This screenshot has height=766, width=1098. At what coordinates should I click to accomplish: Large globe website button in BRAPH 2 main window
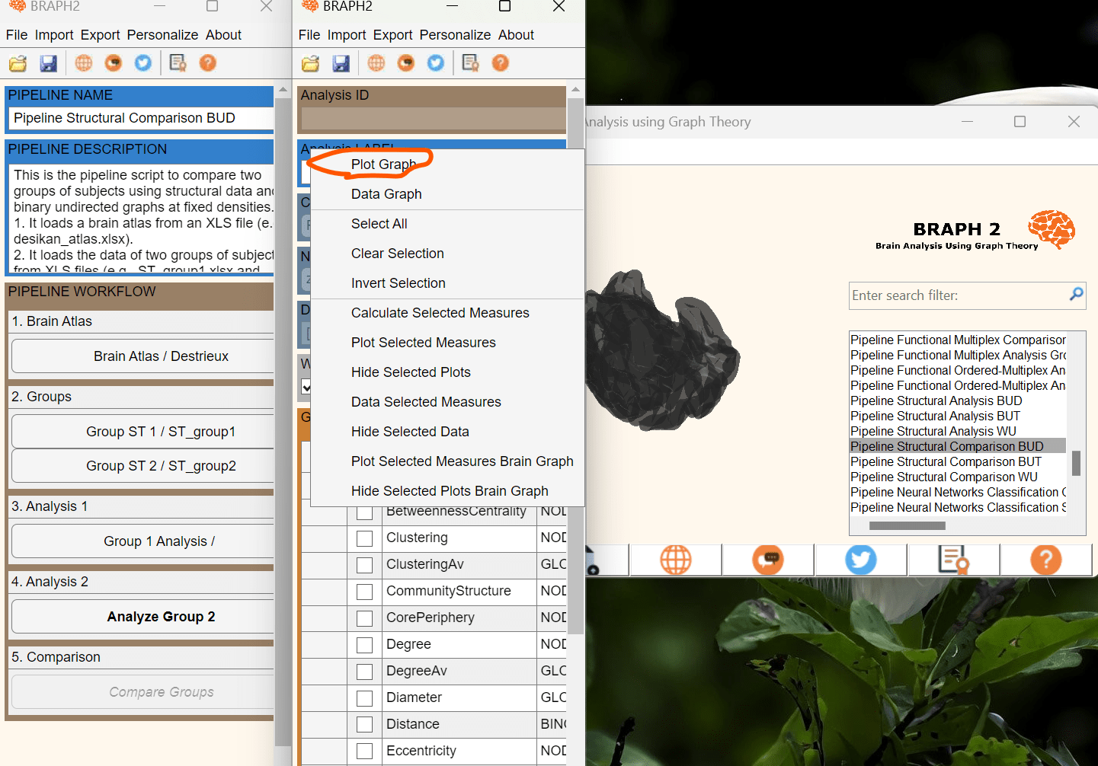pyautogui.click(x=676, y=560)
